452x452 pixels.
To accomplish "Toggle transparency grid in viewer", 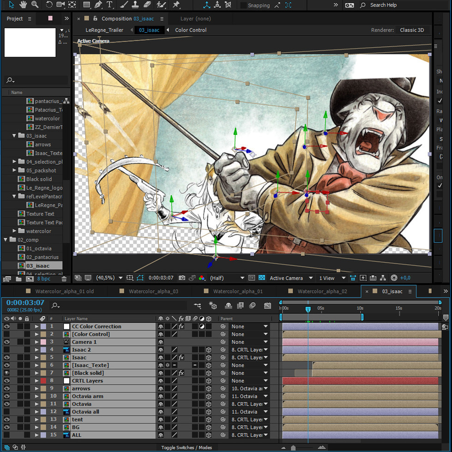I will (x=262, y=277).
